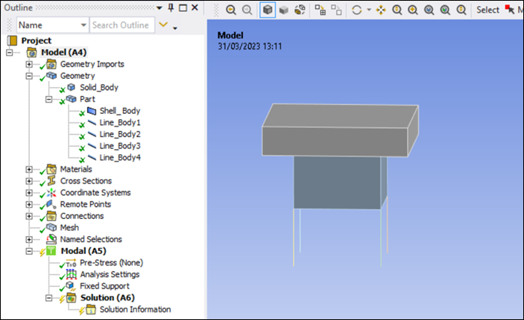This screenshot has height=320, width=524.
Task: Click the Named Selections icon
Action: point(52,240)
